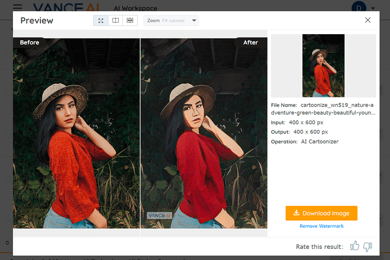Screen dimensions: 390x260
Task: Click the Download Image button
Action: tap(321, 213)
